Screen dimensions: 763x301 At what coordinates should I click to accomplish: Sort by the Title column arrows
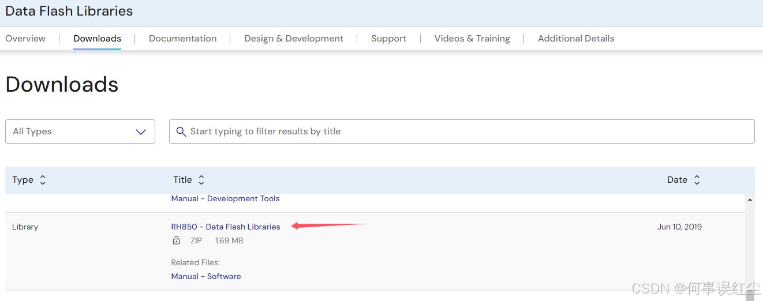pos(201,180)
